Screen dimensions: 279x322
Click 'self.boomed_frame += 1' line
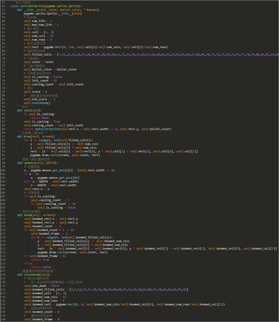(x=49, y=234)
